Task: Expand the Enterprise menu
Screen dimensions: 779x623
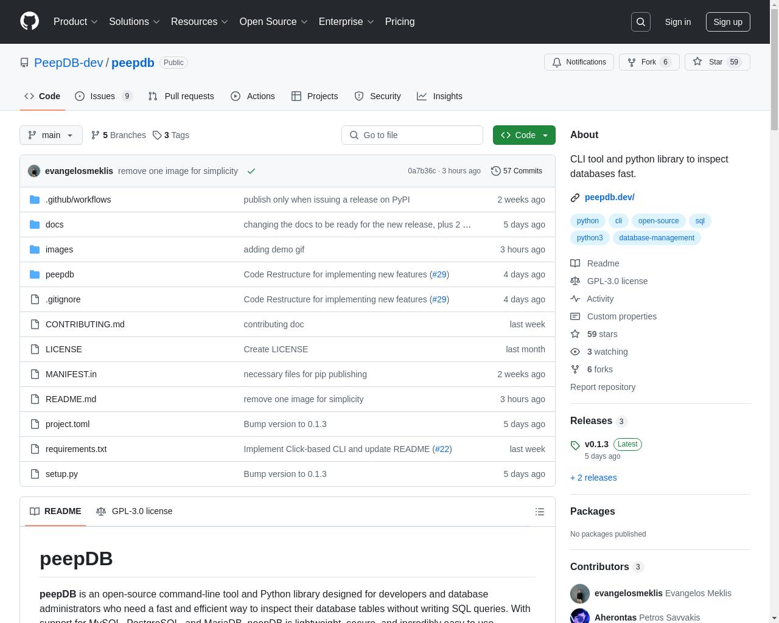Action: pyautogui.click(x=346, y=22)
